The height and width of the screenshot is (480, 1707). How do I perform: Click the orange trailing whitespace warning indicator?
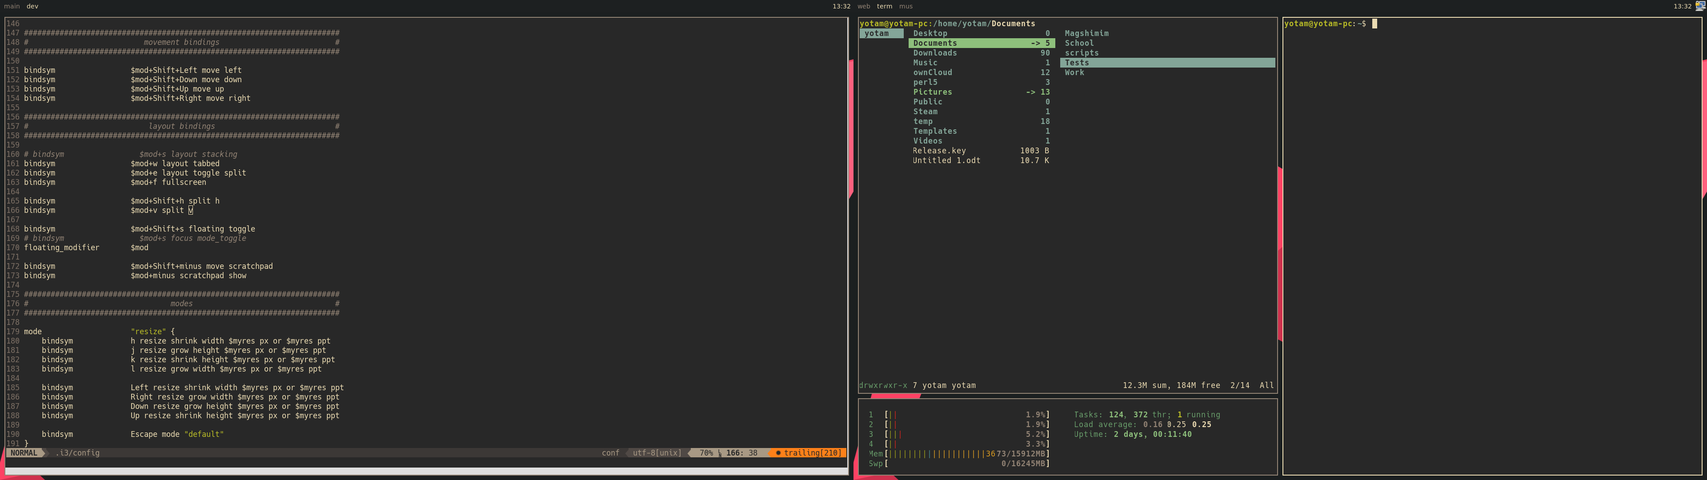(808, 453)
